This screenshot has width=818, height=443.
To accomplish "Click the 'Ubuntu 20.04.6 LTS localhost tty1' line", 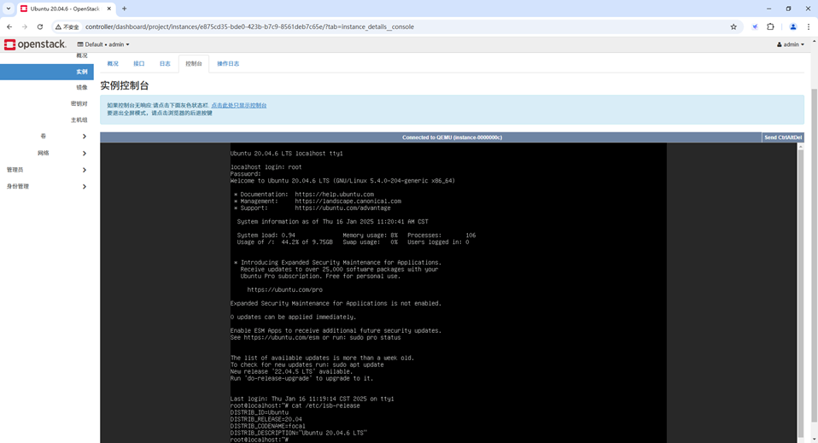I will (x=286, y=154).
